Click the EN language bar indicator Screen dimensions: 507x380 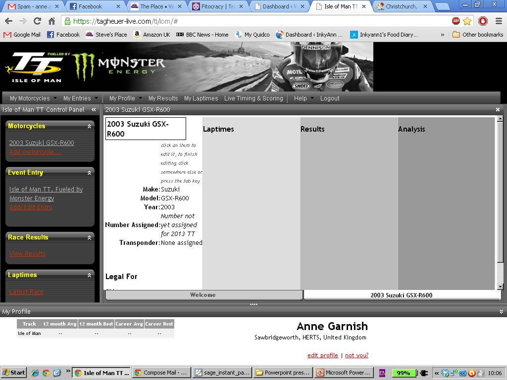[382, 373]
